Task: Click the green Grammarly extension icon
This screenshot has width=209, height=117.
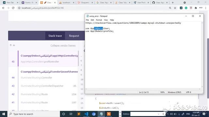Action: (186, 8)
